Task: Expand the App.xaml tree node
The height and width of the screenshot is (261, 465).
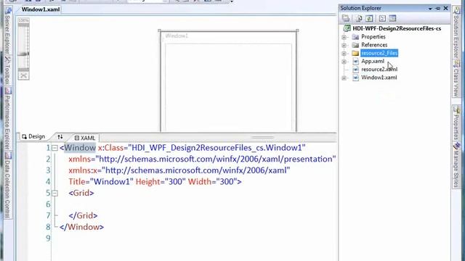Action: tap(344, 62)
